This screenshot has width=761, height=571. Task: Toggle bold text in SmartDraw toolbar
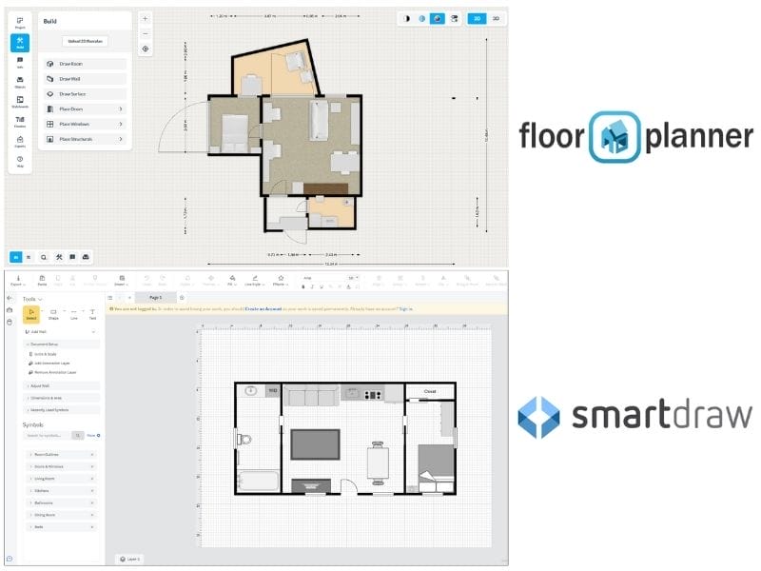(x=303, y=285)
